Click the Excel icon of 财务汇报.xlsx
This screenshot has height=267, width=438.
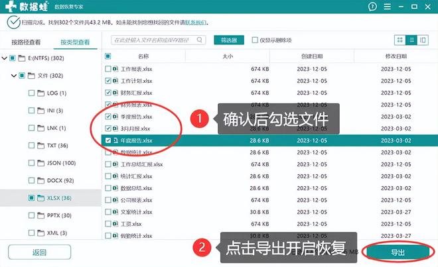[x=115, y=93]
